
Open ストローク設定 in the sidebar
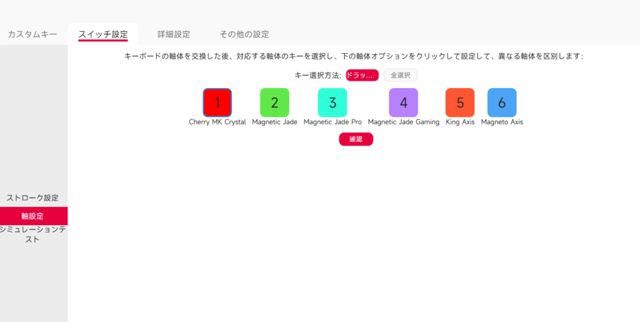pyautogui.click(x=32, y=198)
